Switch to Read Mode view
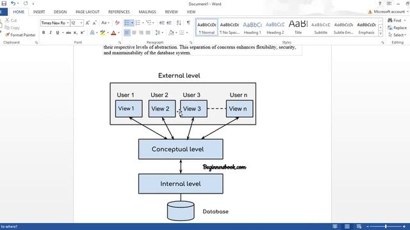The height and width of the screenshot is (230, 410). 335,226
